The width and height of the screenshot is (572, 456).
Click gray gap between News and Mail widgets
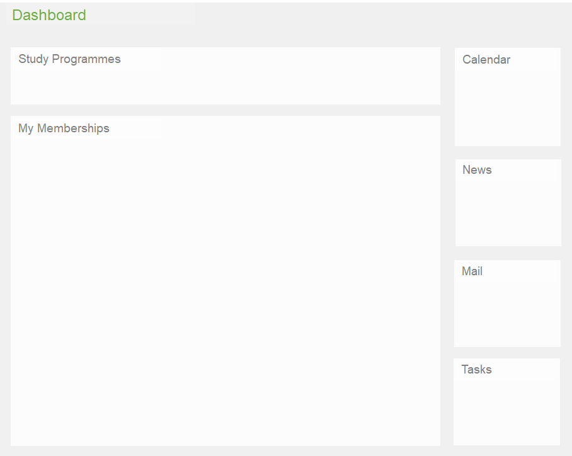click(x=508, y=253)
